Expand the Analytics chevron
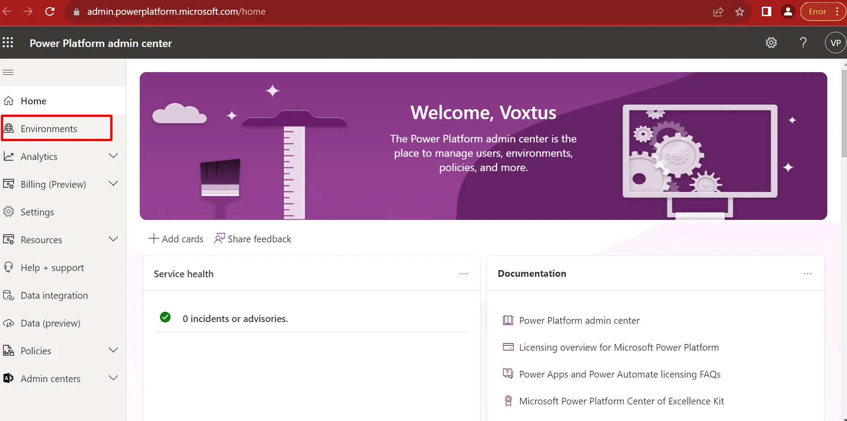 (x=113, y=156)
